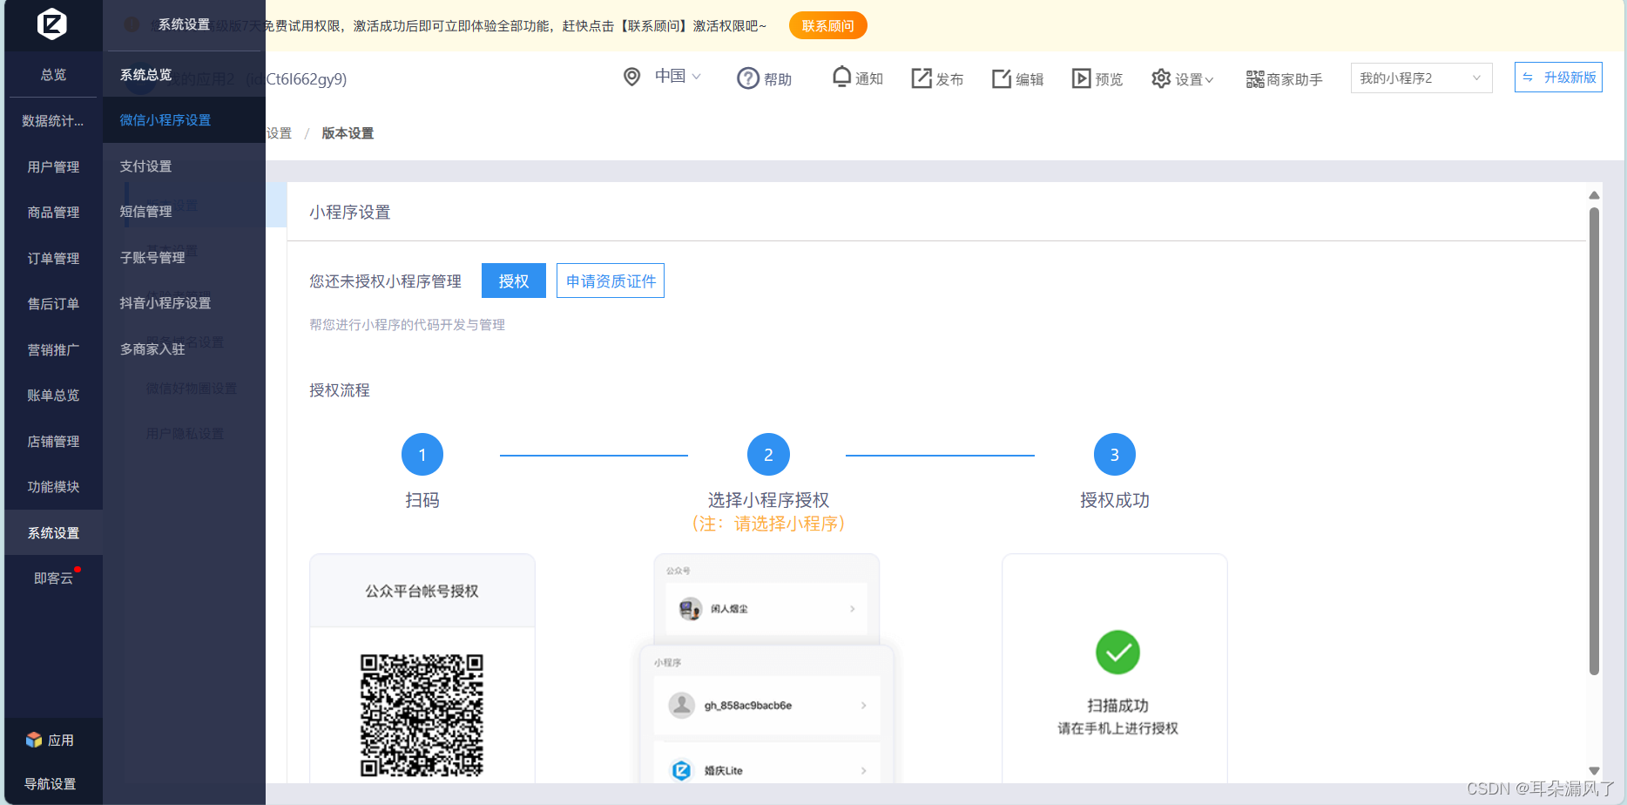This screenshot has width=1627, height=805.
Task: Click the 应用 cube icon in sidebar
Action: pos(34,740)
